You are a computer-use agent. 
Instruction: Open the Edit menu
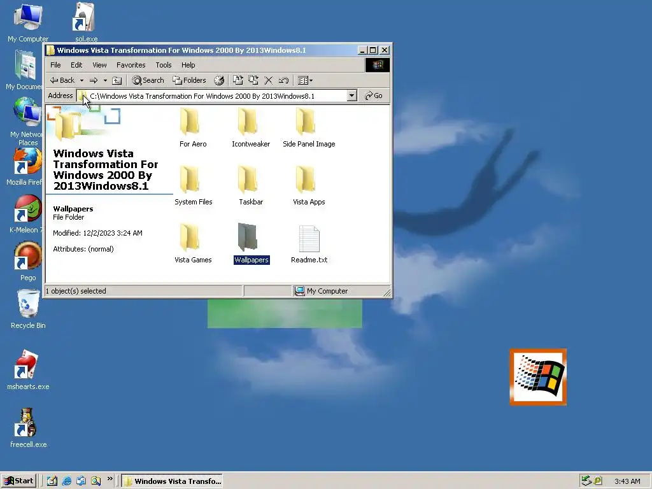tap(76, 65)
